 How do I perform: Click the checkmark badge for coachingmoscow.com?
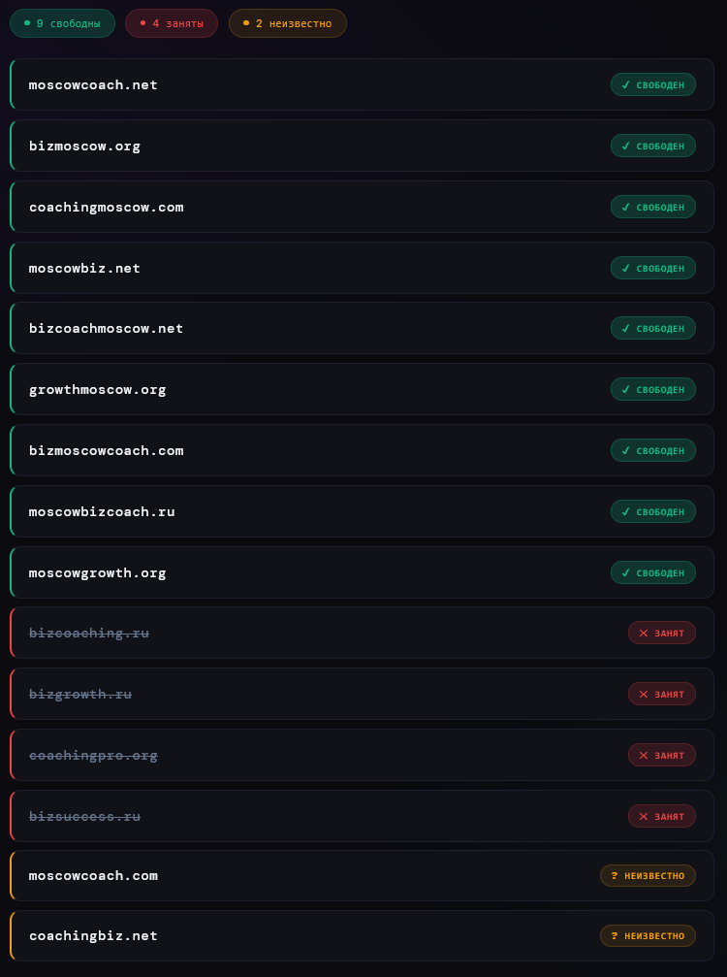pos(652,207)
